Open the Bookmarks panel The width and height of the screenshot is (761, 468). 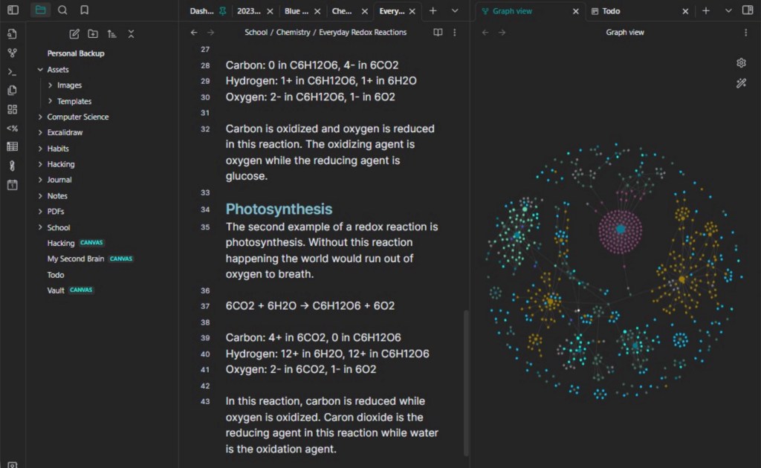tap(84, 10)
